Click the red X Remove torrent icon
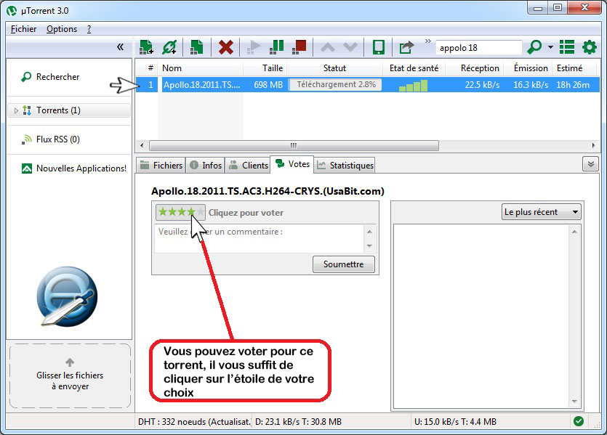The image size is (607, 435). pos(225,47)
